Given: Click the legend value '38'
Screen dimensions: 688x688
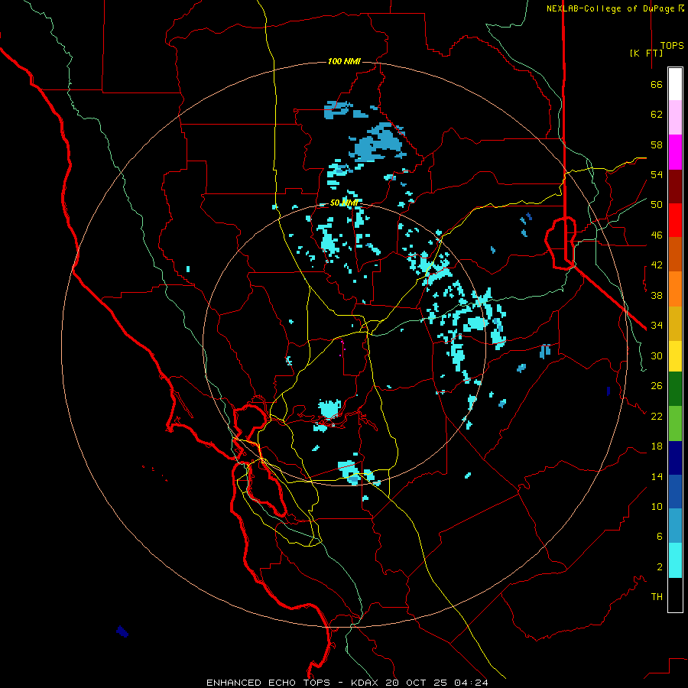Looking at the screenshot, I should tap(657, 295).
